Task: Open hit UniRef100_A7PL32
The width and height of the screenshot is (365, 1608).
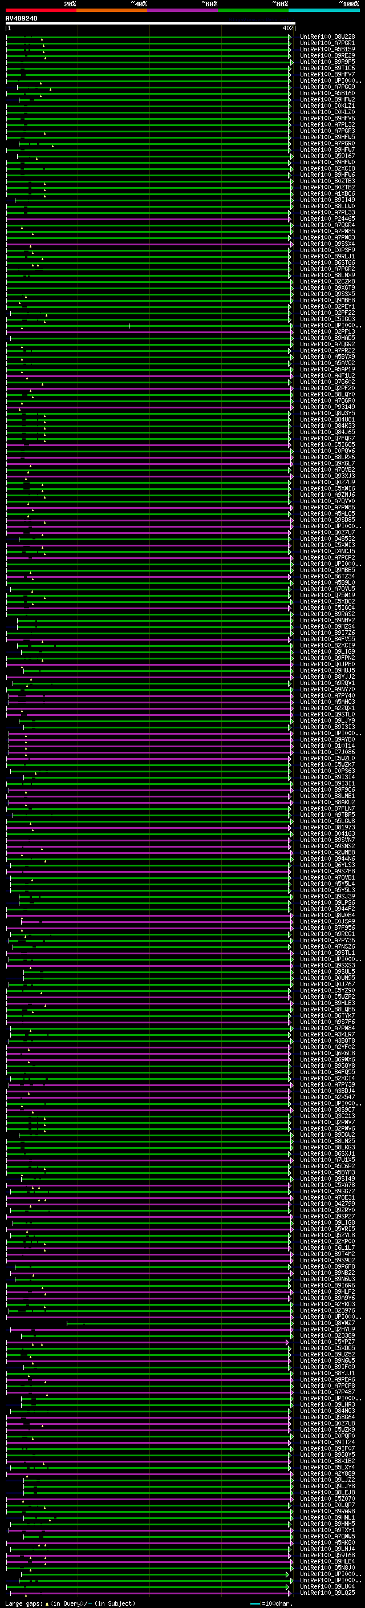Action: tap(327, 125)
